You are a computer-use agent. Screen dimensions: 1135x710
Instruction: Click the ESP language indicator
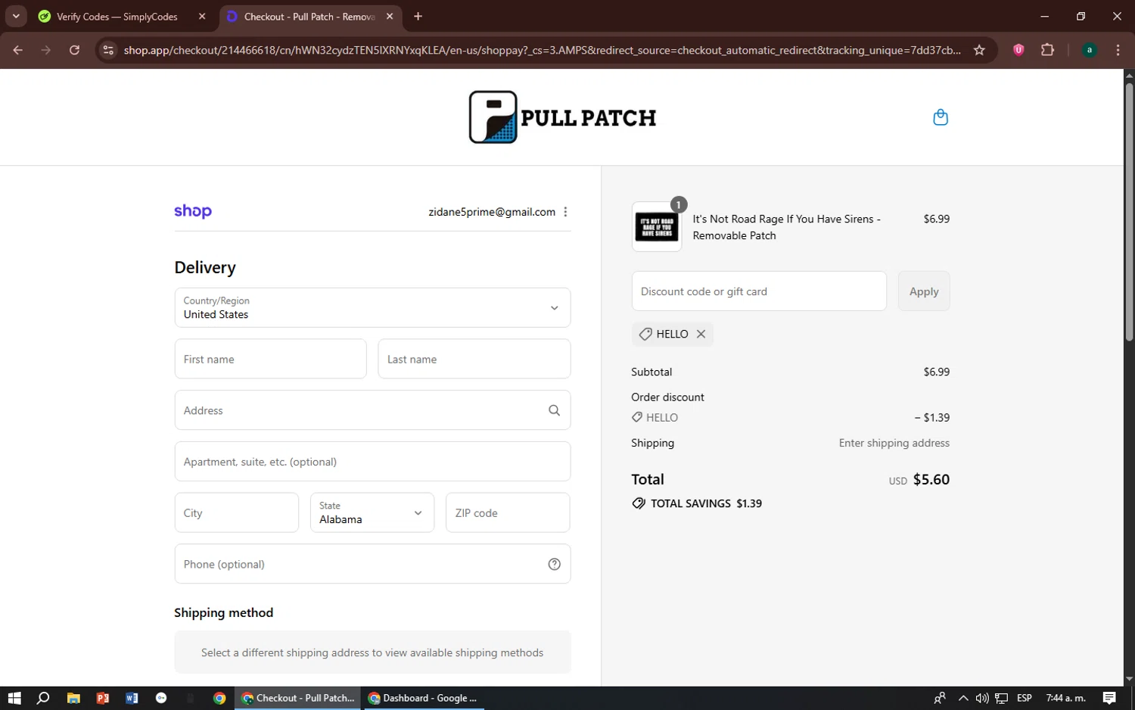1025,698
